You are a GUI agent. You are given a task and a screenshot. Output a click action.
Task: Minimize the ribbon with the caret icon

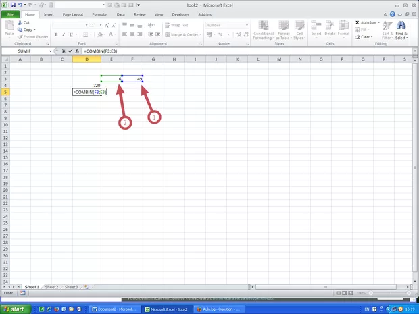click(x=385, y=14)
